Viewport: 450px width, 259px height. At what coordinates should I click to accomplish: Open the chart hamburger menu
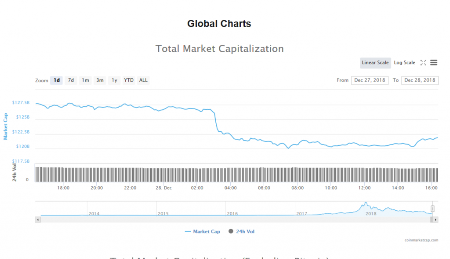(x=434, y=63)
